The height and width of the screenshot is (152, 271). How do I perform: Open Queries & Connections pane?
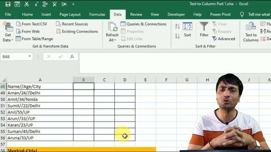[x=144, y=24]
